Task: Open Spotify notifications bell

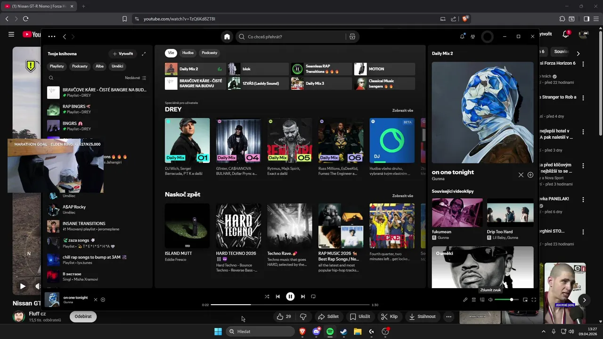Action: (462, 37)
